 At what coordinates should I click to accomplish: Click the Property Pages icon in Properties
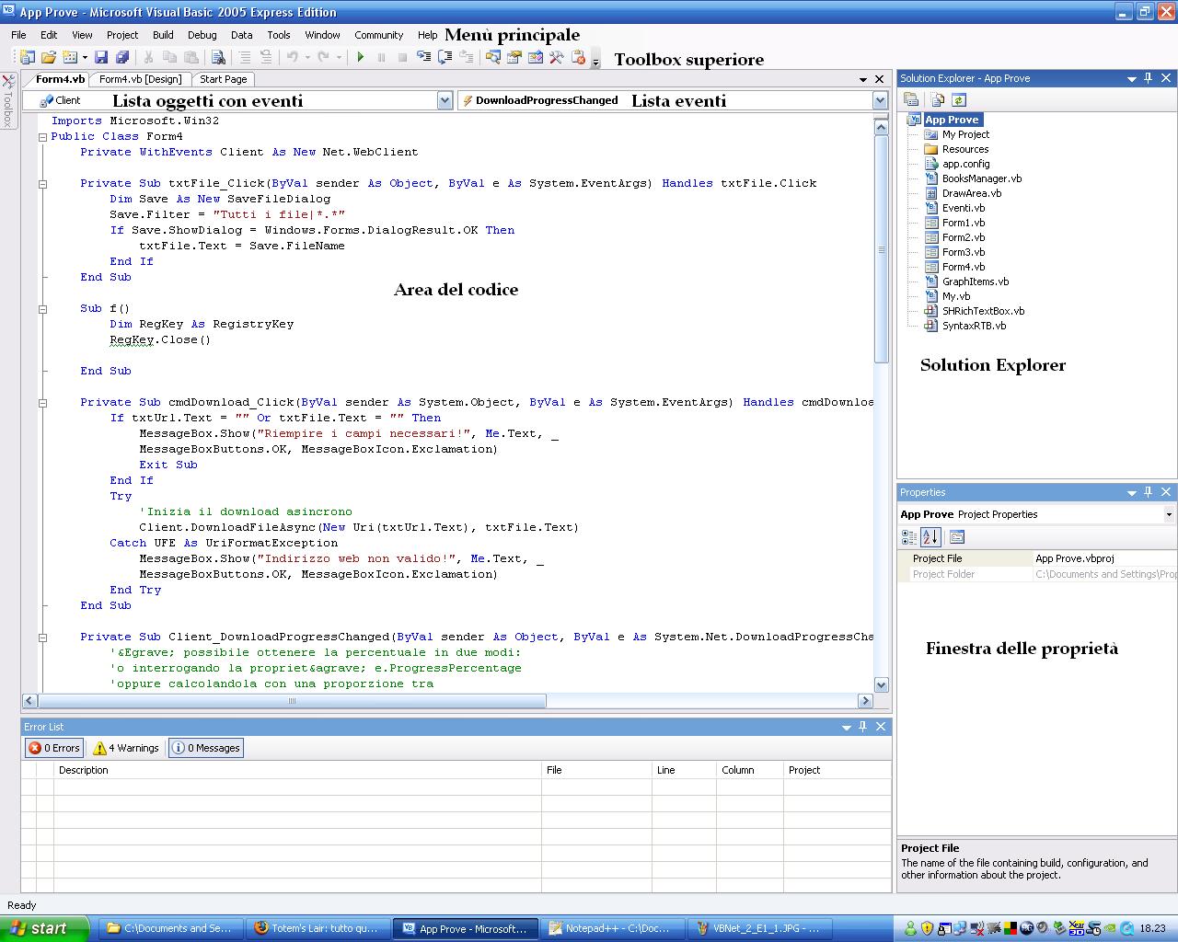(957, 536)
